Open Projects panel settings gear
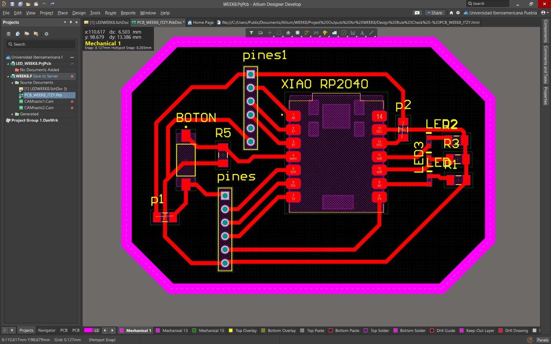551x344 pixels. pos(46,34)
